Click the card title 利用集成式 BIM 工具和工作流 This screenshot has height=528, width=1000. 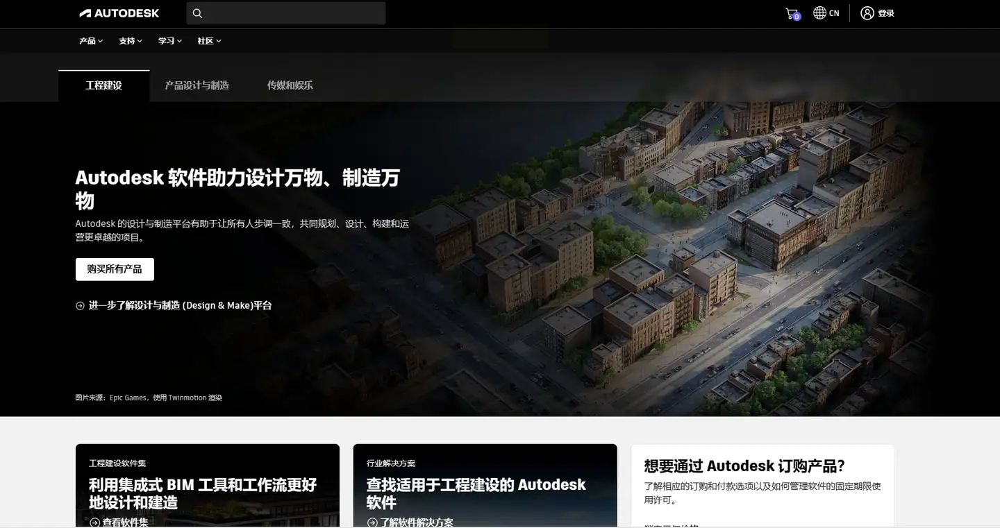203,493
